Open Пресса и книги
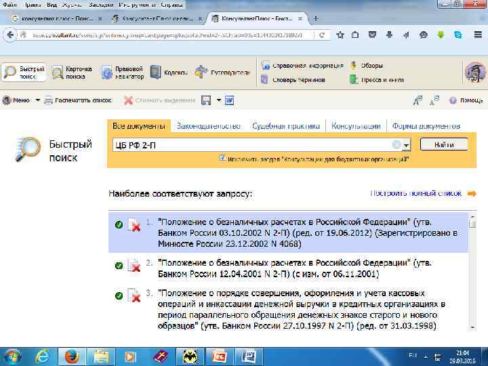 pyautogui.click(x=377, y=80)
